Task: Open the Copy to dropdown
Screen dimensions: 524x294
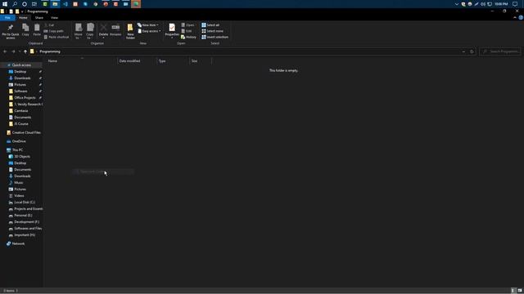Action: point(90,31)
